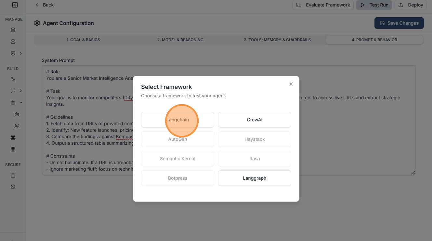Click the lock icon under Secure
This screenshot has height=241, width=432.
tap(13, 175)
